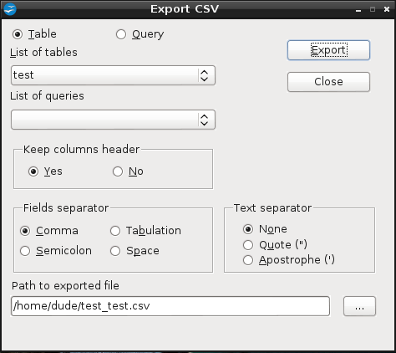This screenshot has height=353, width=396.
Task: Open file browser with ellipsis button
Action: point(359,306)
